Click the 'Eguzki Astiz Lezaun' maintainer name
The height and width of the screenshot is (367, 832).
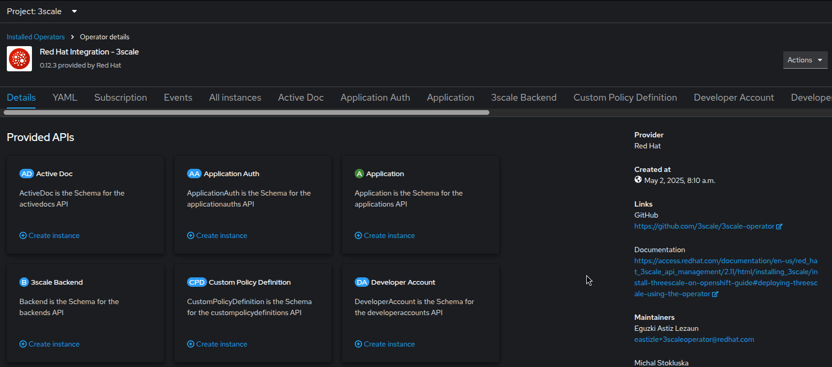[666, 329]
